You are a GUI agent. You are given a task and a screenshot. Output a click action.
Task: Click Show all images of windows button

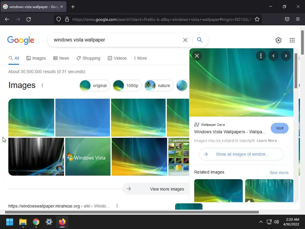tap(241, 154)
